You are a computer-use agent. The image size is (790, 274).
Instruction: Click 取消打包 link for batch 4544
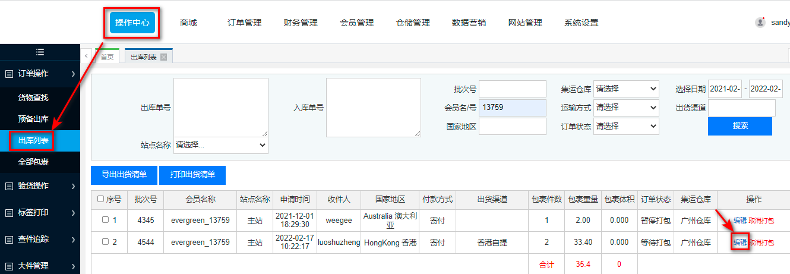(x=761, y=242)
